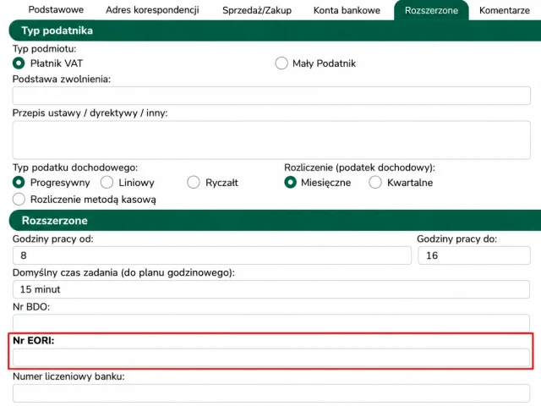Set settlement to Kwartalne
Screen dimensions: 541x406
375,183
